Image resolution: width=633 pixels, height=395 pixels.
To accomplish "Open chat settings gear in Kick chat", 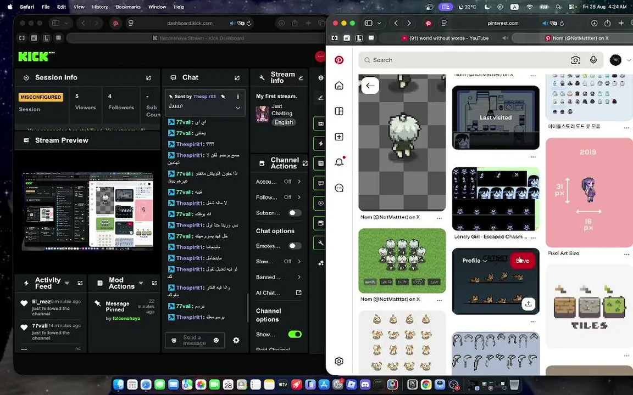I will coord(236,341).
